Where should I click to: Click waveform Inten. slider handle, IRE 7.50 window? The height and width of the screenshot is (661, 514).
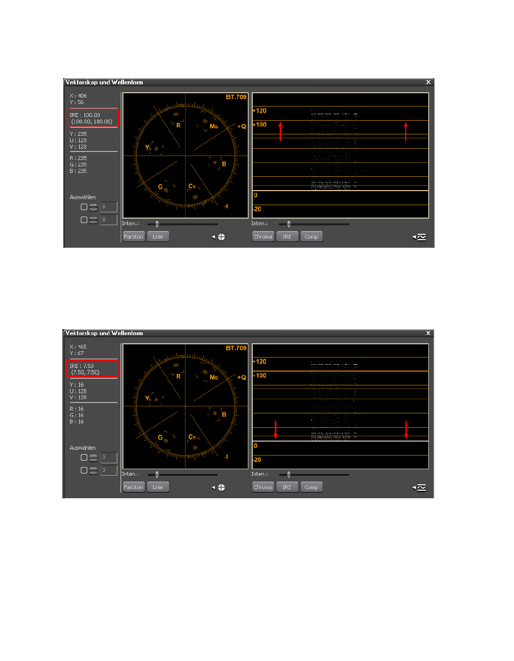pyautogui.click(x=288, y=475)
